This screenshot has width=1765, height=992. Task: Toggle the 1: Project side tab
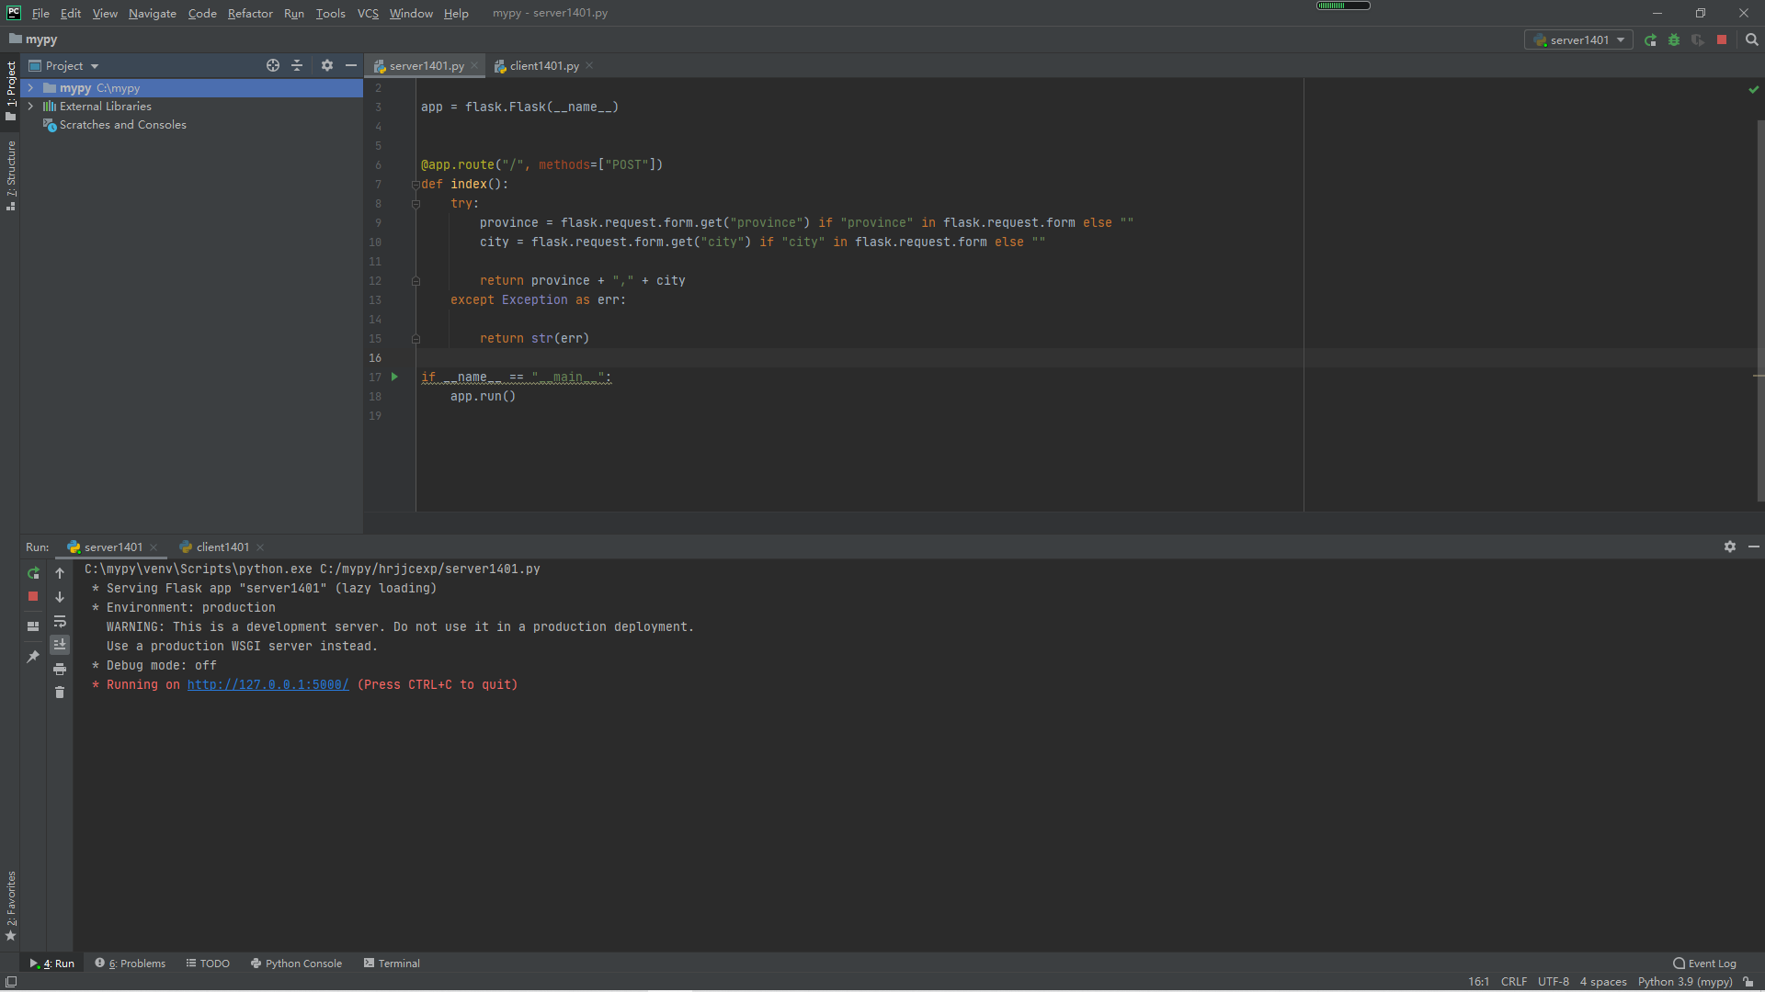pos(11,90)
